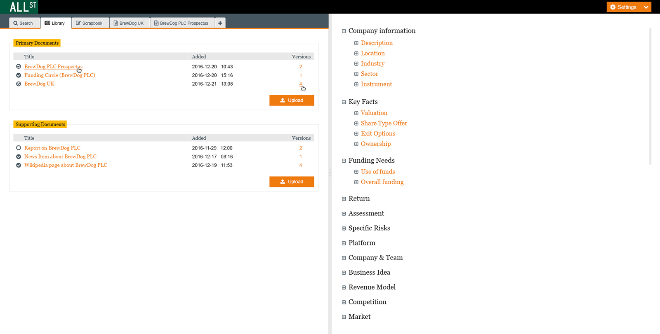This screenshot has height=334, width=660.
Task: Expand the Valuation item
Action: click(356, 113)
